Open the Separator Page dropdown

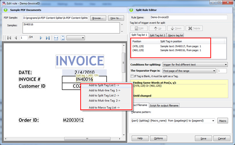pyautogui.click(x=189, y=71)
